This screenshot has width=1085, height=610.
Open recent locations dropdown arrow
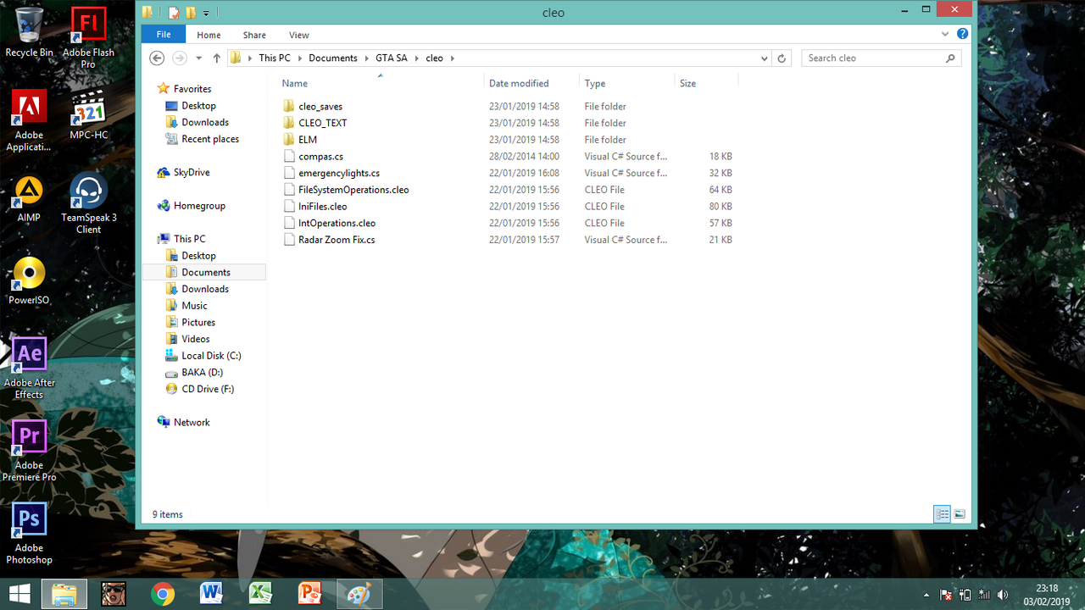click(199, 58)
